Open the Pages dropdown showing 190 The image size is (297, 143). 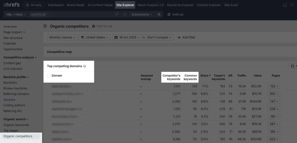[x=274, y=132]
